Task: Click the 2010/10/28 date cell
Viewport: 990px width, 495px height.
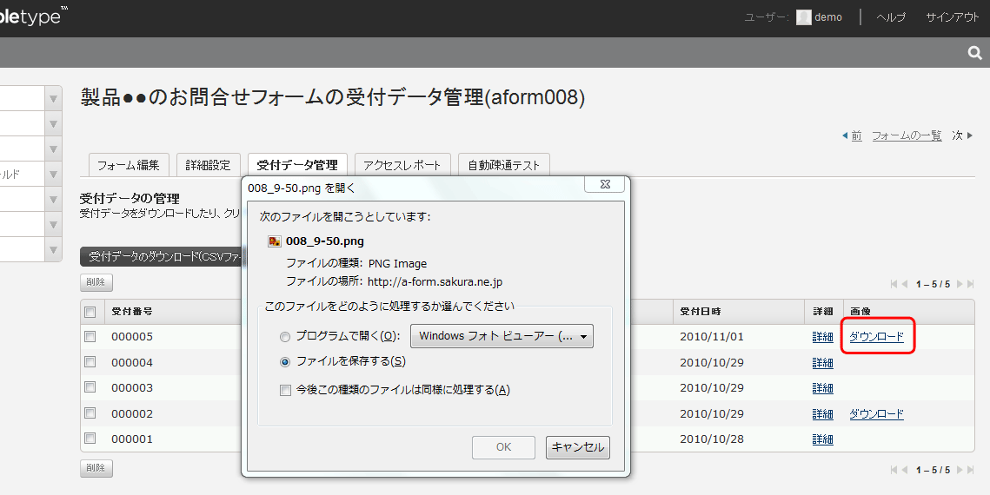Action: click(712, 439)
